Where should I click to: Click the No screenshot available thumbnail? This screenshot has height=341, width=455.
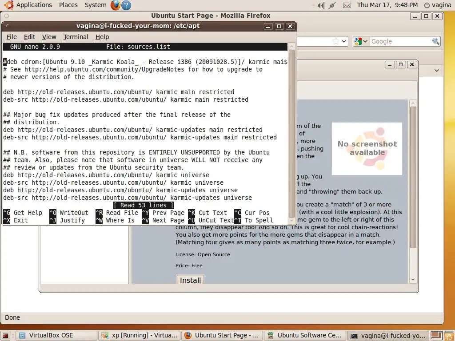click(367, 148)
